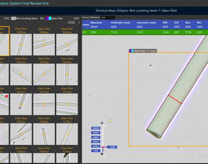Click the D90 column header
Image resolution: width=208 pixels, height=164 pixels.
point(165,24)
